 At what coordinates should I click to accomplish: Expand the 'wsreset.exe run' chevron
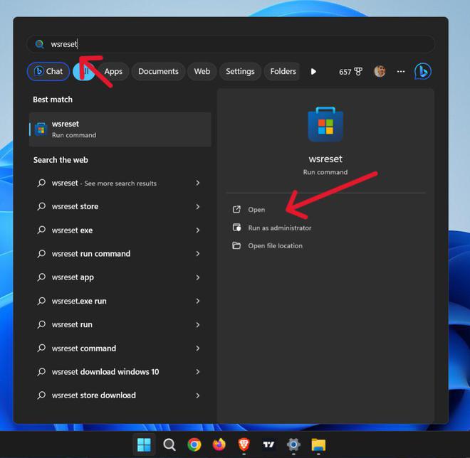pos(197,301)
